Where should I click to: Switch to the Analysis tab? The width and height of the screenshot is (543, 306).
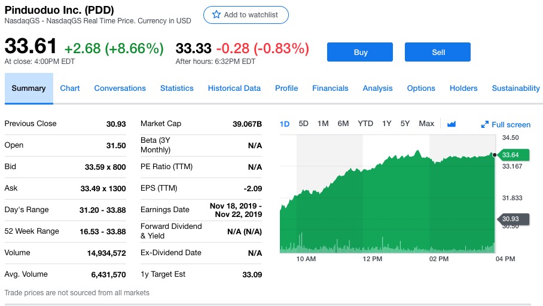pyautogui.click(x=377, y=88)
